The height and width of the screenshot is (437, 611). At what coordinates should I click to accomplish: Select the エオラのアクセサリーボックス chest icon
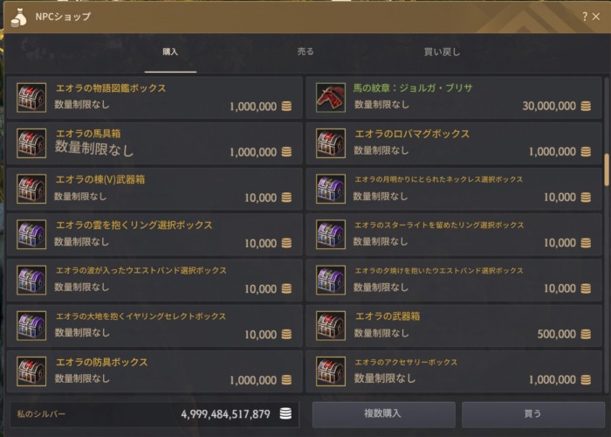tap(331, 371)
